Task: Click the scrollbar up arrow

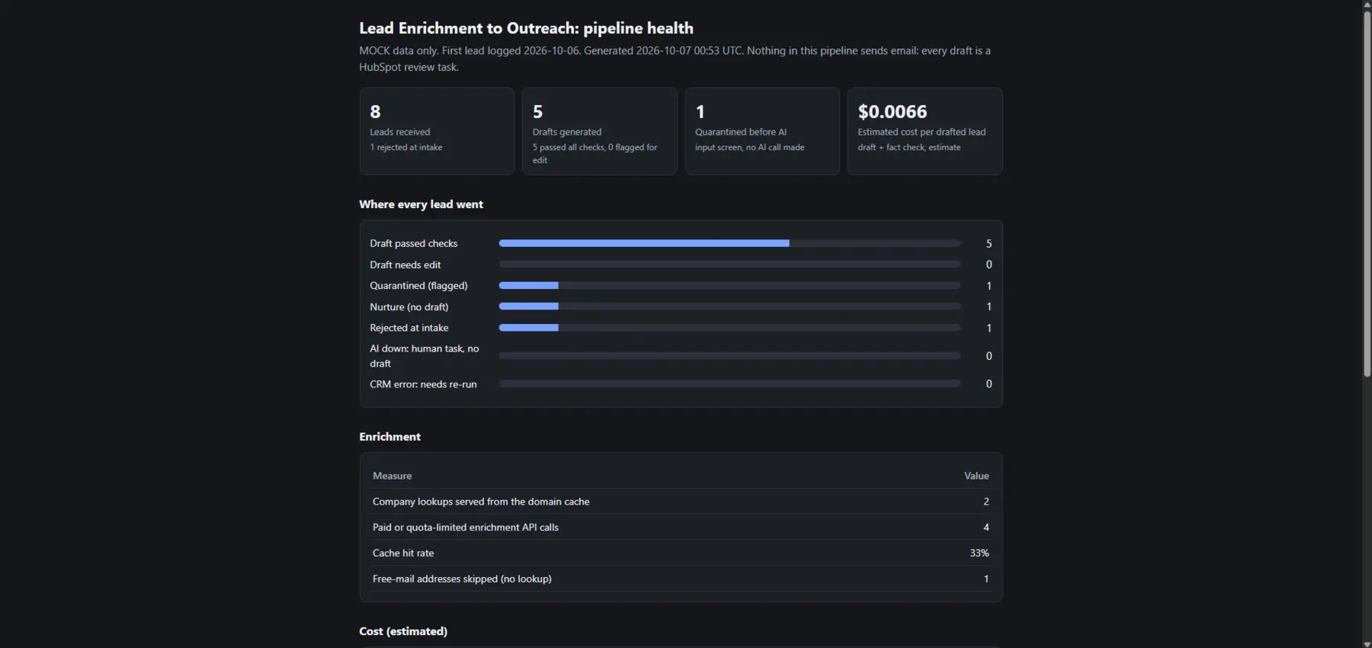Action: coord(1367,5)
